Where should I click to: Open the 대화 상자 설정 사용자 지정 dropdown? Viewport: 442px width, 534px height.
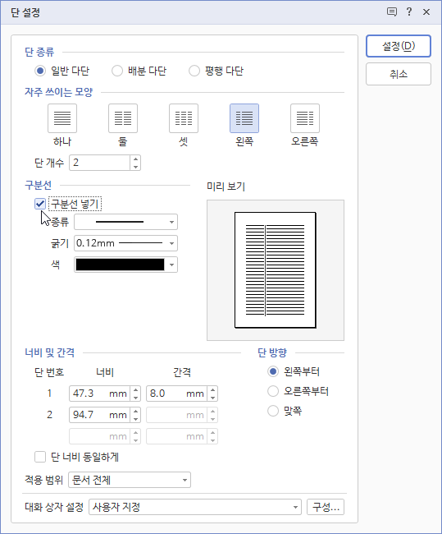pyautogui.click(x=195, y=507)
